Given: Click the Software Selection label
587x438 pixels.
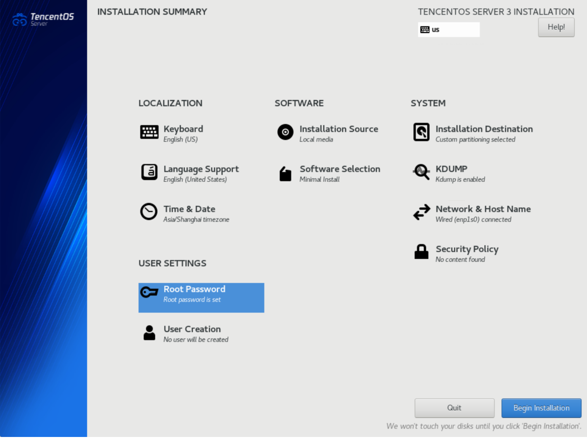Looking at the screenshot, I should 340,169.
